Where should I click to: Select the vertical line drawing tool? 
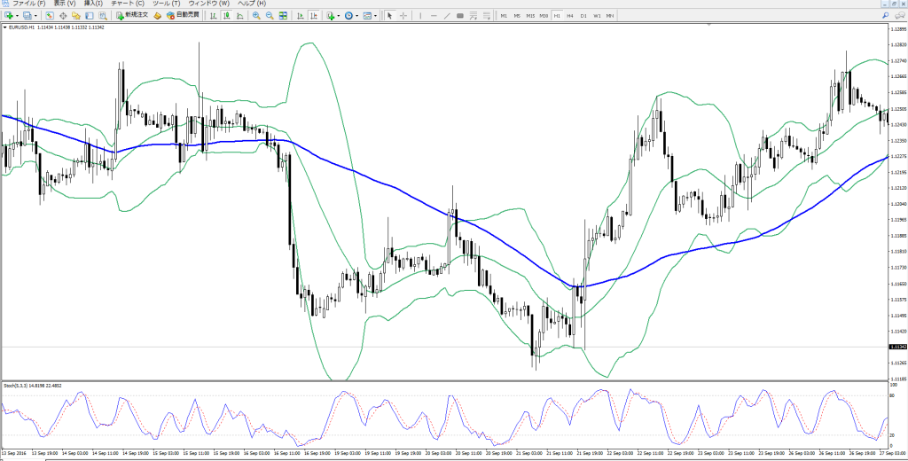[420, 16]
